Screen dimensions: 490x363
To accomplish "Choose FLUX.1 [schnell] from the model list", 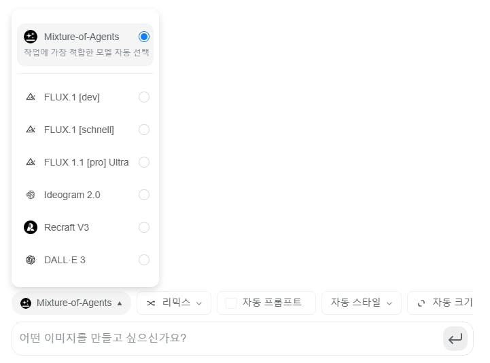I will pyautogui.click(x=79, y=130).
